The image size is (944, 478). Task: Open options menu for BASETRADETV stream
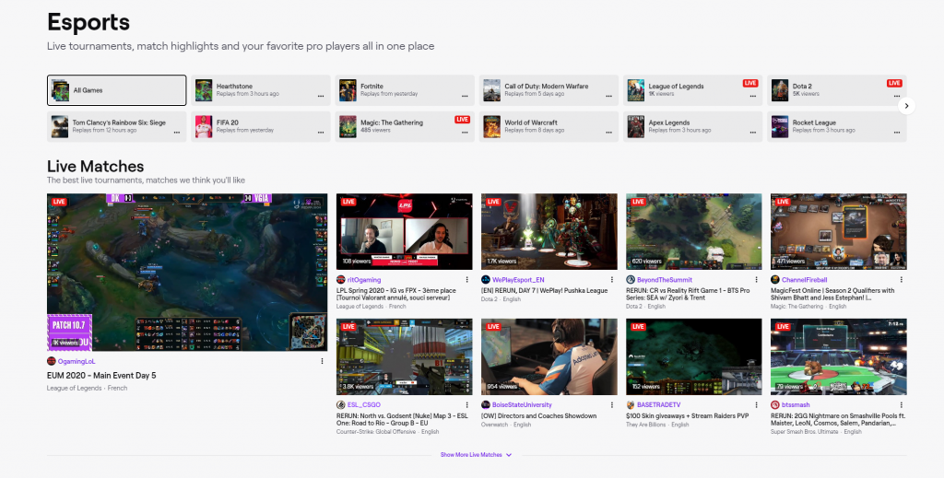click(756, 404)
